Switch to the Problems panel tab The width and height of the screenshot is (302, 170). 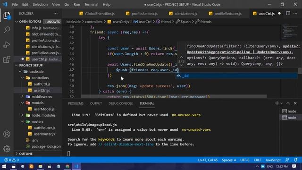pyautogui.click(x=75, y=103)
